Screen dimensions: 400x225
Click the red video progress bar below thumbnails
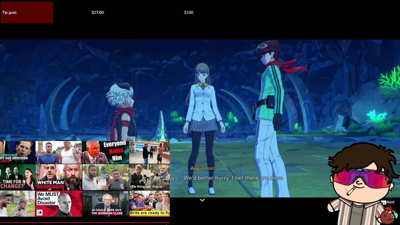85,223
